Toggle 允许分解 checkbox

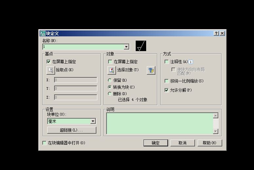(166, 90)
